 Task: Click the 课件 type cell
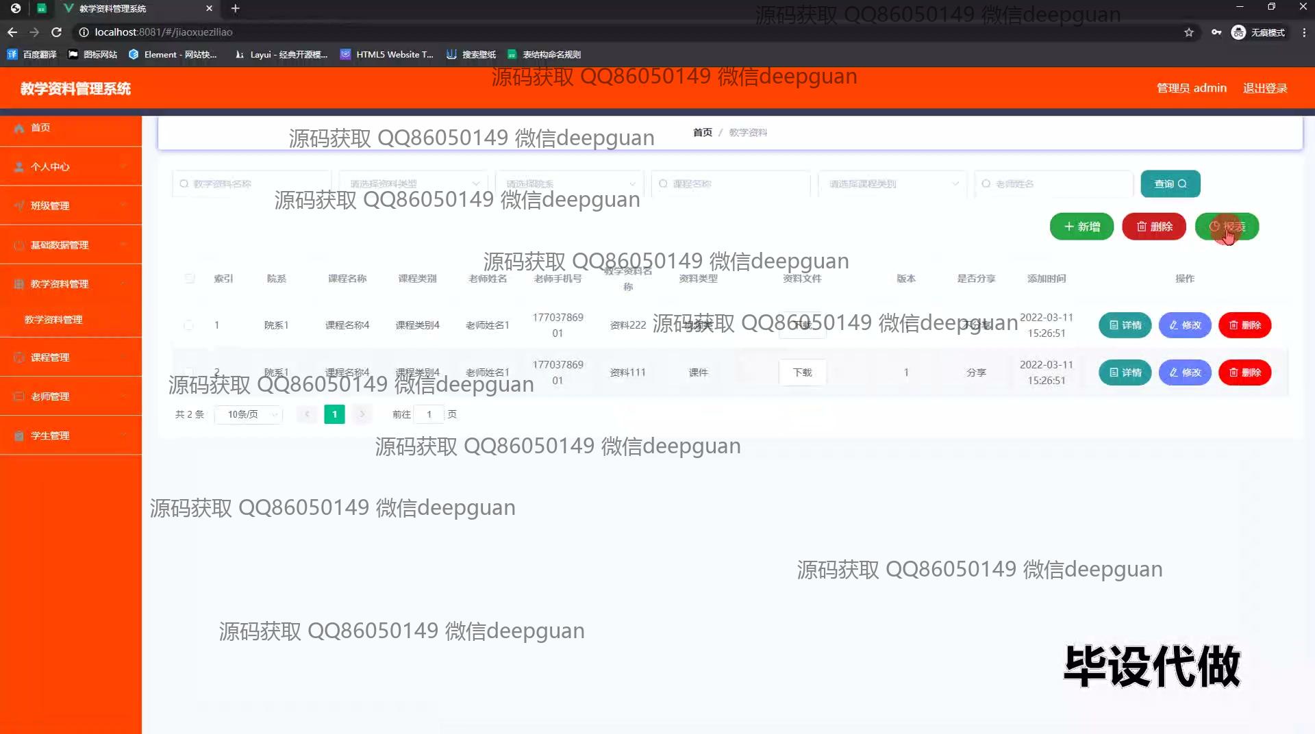tap(698, 372)
